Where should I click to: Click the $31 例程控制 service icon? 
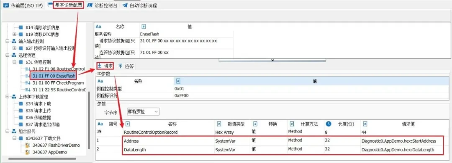tap(21, 62)
